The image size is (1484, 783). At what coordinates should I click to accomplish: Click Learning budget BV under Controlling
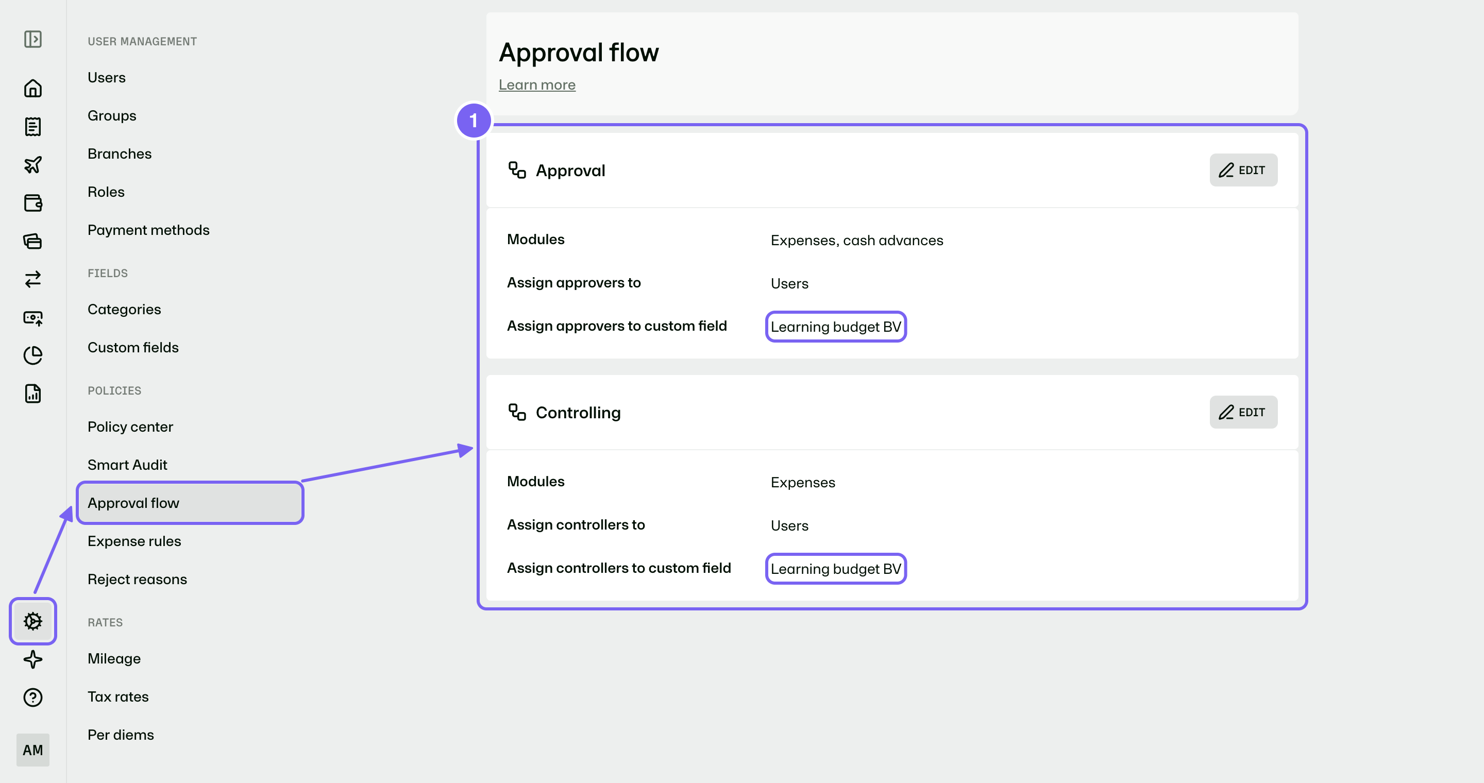(836, 569)
